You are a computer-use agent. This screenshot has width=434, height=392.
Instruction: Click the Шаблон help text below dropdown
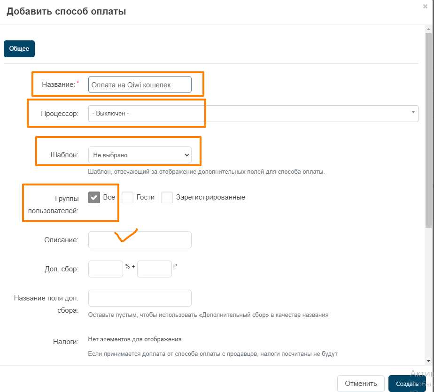click(206, 171)
